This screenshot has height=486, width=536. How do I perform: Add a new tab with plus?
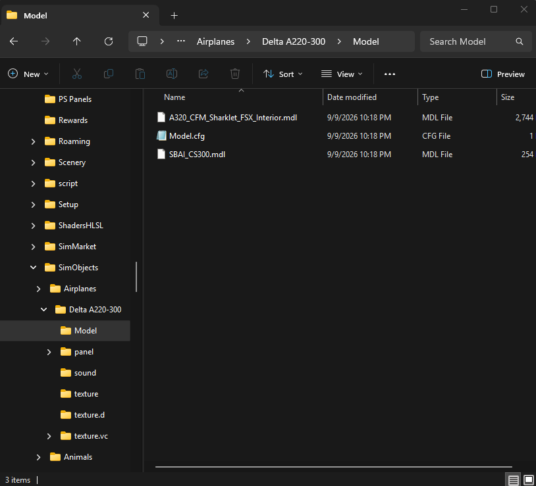point(174,16)
